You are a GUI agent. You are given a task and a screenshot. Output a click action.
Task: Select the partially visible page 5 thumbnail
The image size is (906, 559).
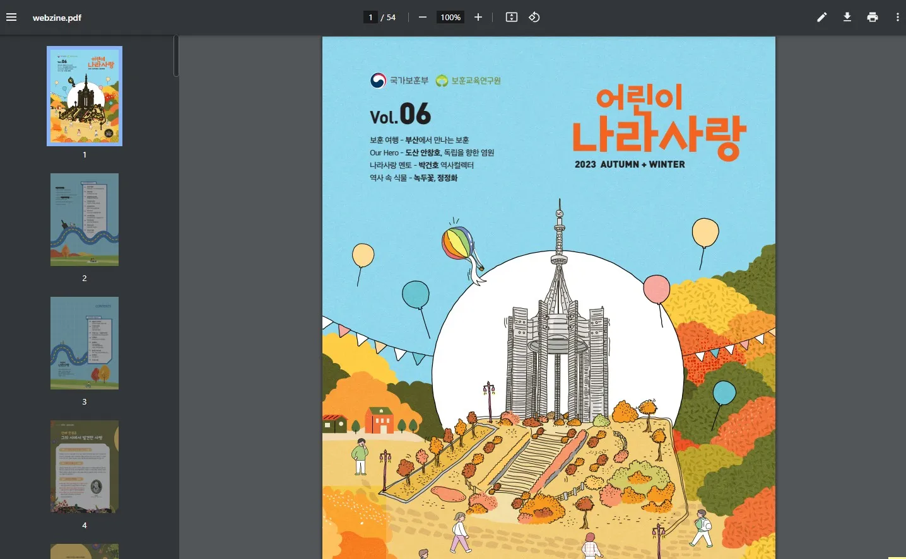[x=84, y=551]
